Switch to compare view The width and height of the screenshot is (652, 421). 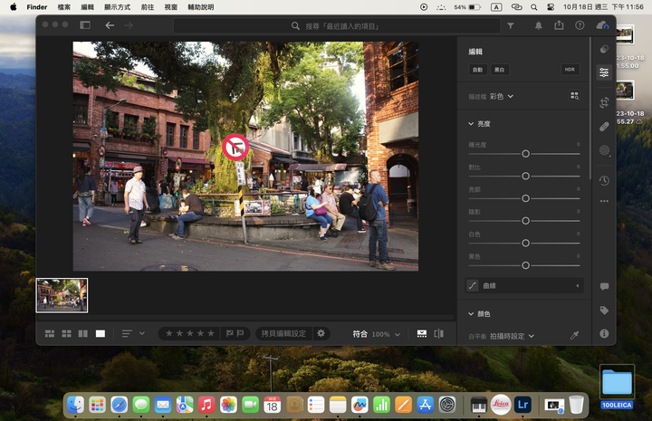click(x=83, y=334)
